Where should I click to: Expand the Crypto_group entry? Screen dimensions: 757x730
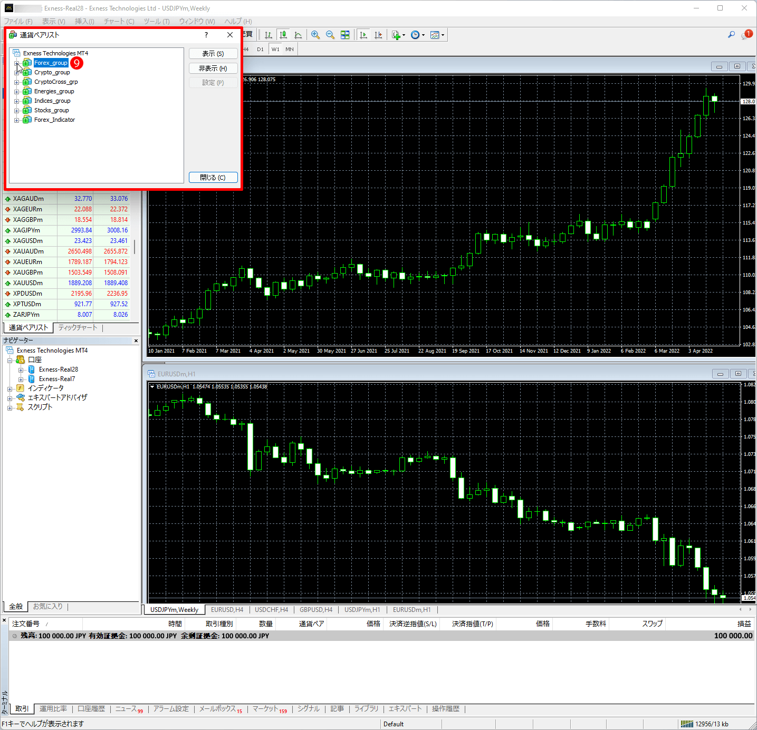click(x=17, y=72)
